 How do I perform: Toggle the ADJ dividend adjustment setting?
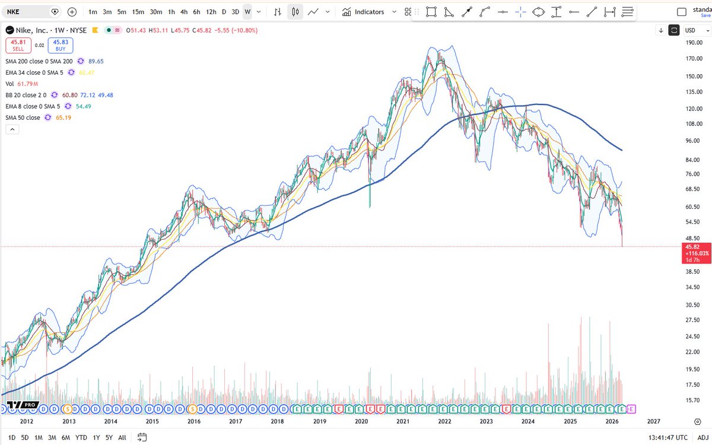[704, 437]
